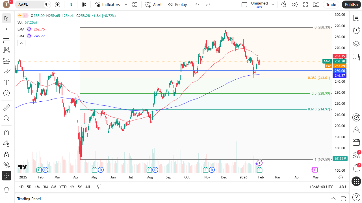Open the pattern drawing tools
The height and width of the screenshot is (203, 362).
tap(6, 50)
